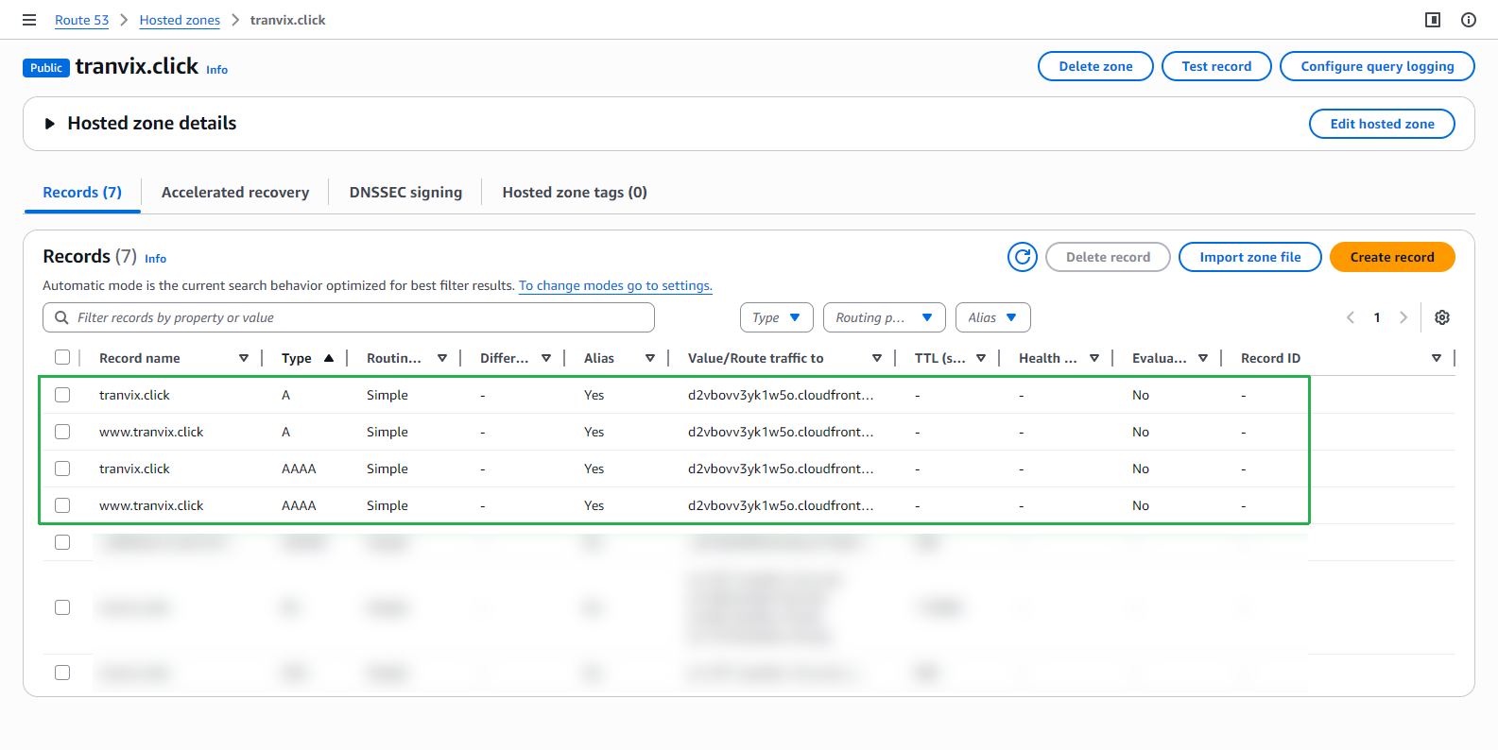Switch to the Records (7) tab
Screen dimensions: 1498x750
pyautogui.click(x=82, y=193)
